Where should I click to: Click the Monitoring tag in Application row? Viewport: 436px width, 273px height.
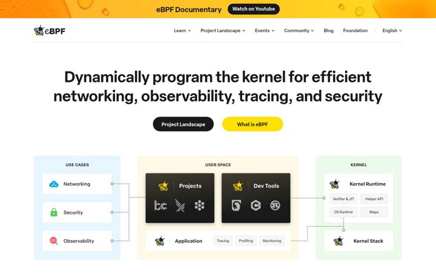tap(272, 241)
